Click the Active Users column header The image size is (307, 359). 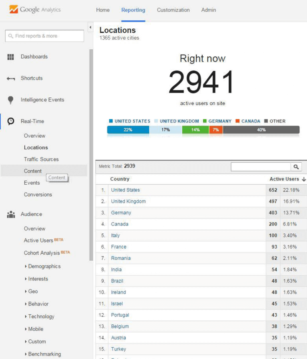pos(284,179)
